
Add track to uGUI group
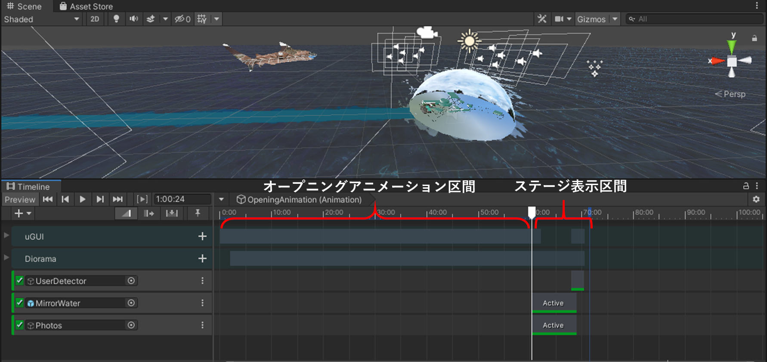[x=202, y=236]
